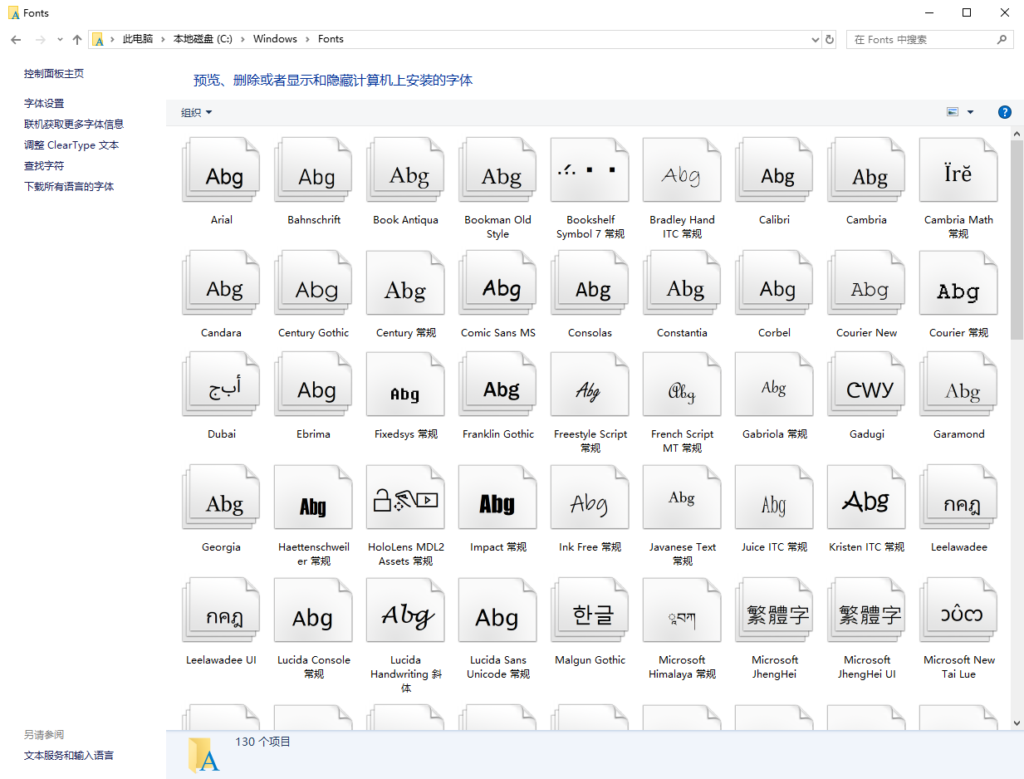Select the Impact 常规 font

pyautogui.click(x=497, y=497)
